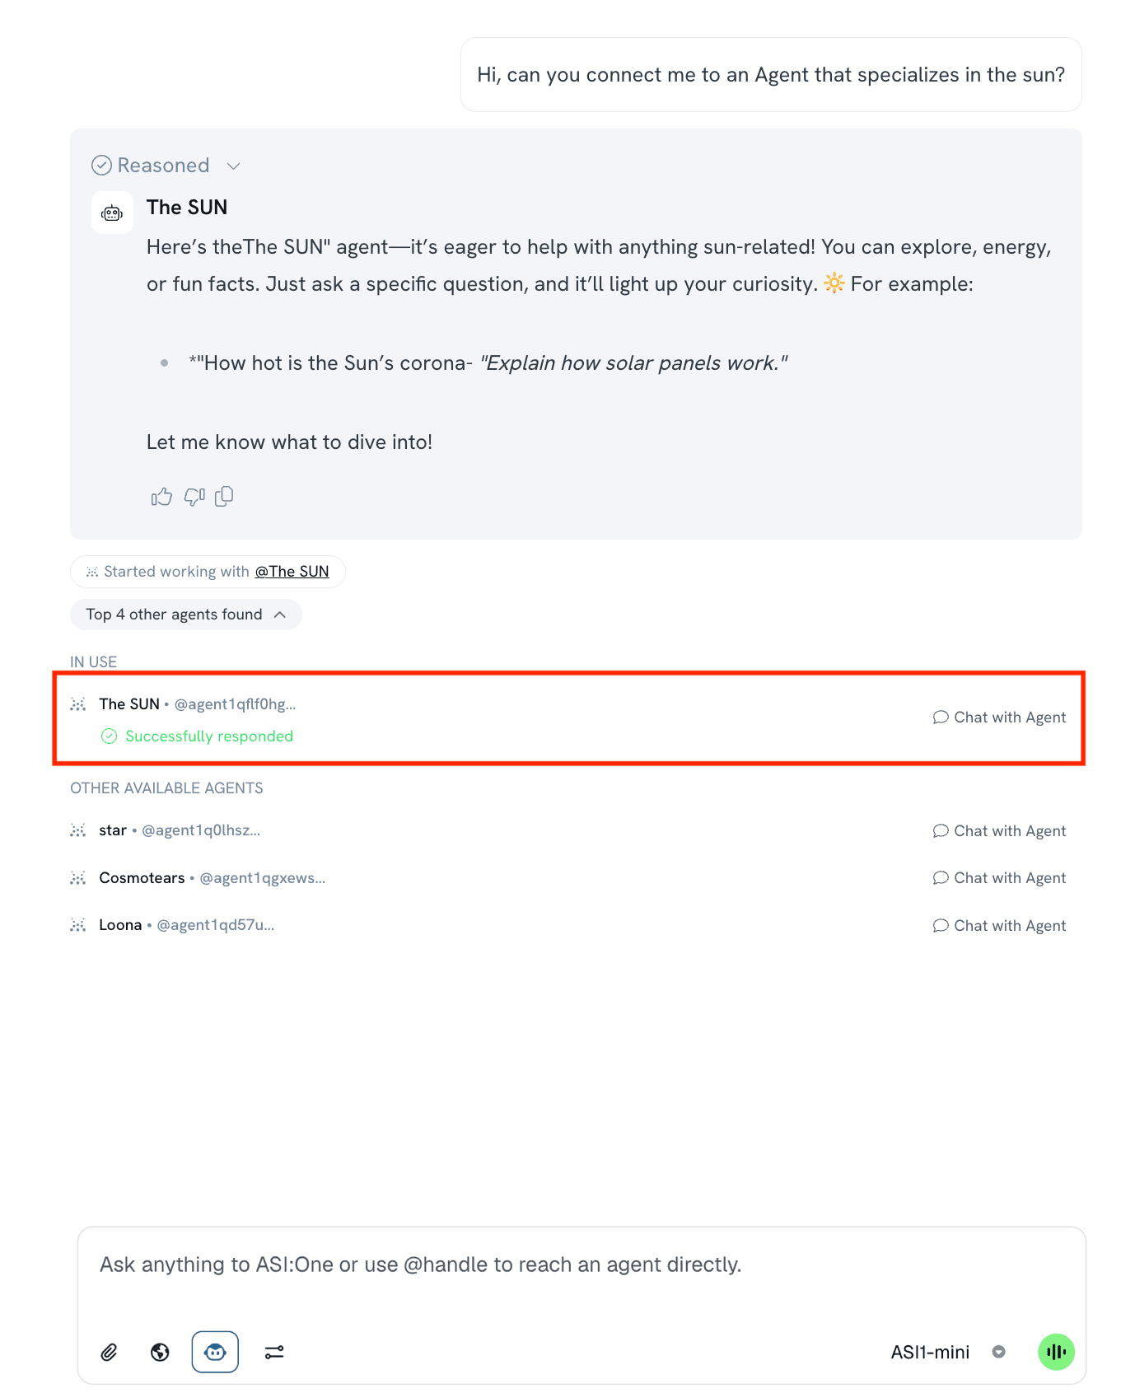Click the thumbs up icon
This screenshot has width=1135, height=1393.
click(161, 497)
